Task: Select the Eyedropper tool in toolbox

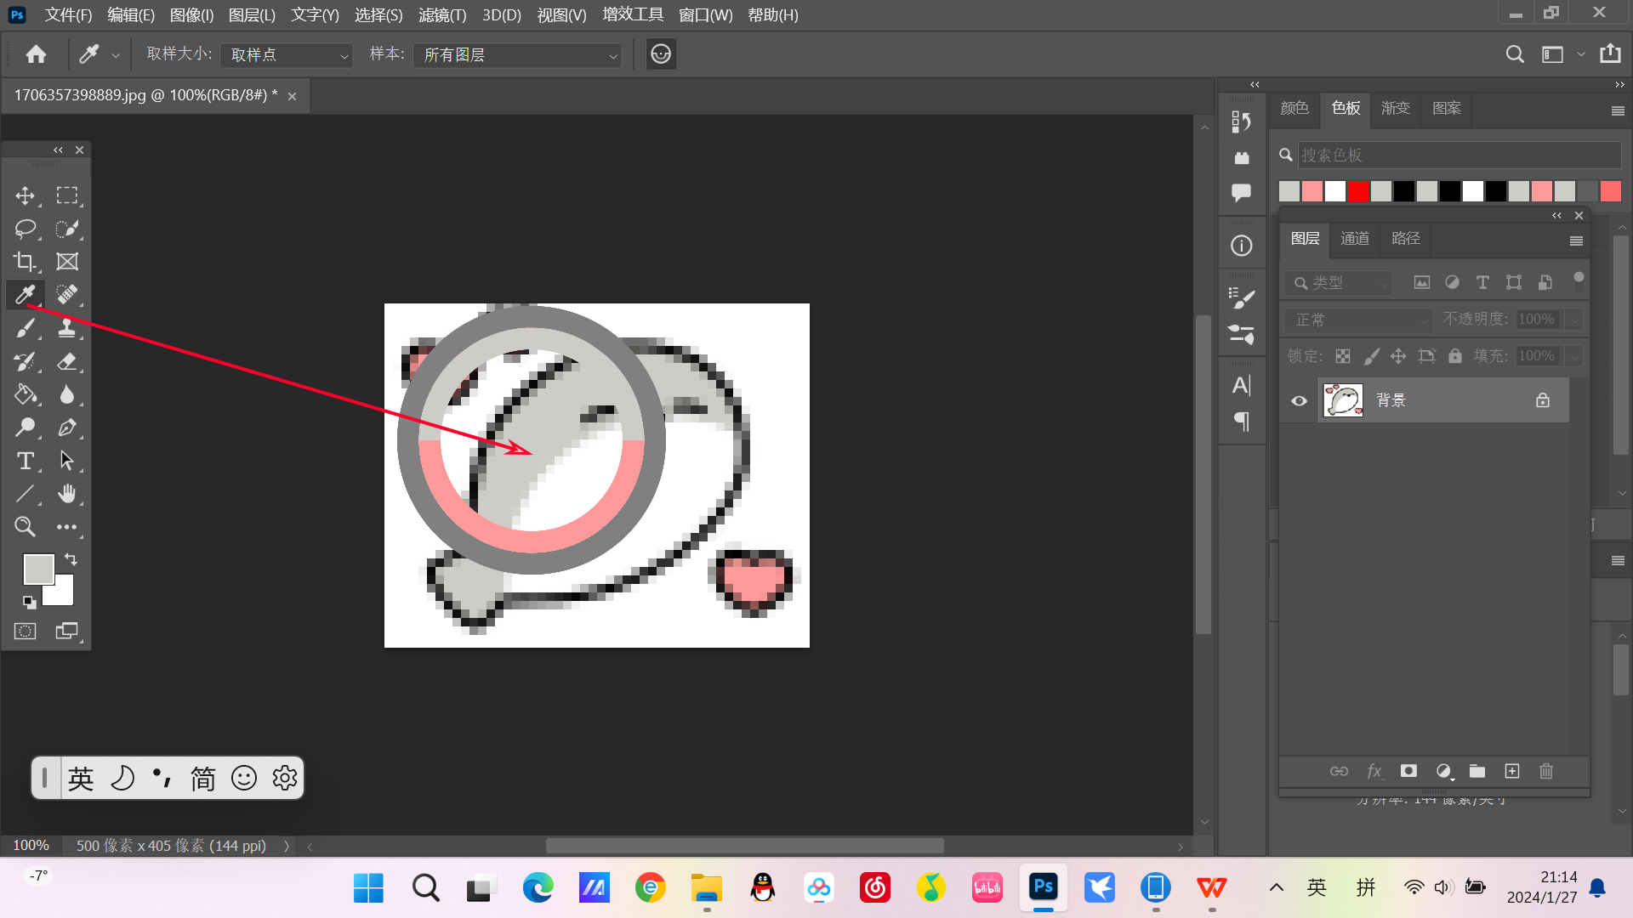Action: click(x=26, y=295)
